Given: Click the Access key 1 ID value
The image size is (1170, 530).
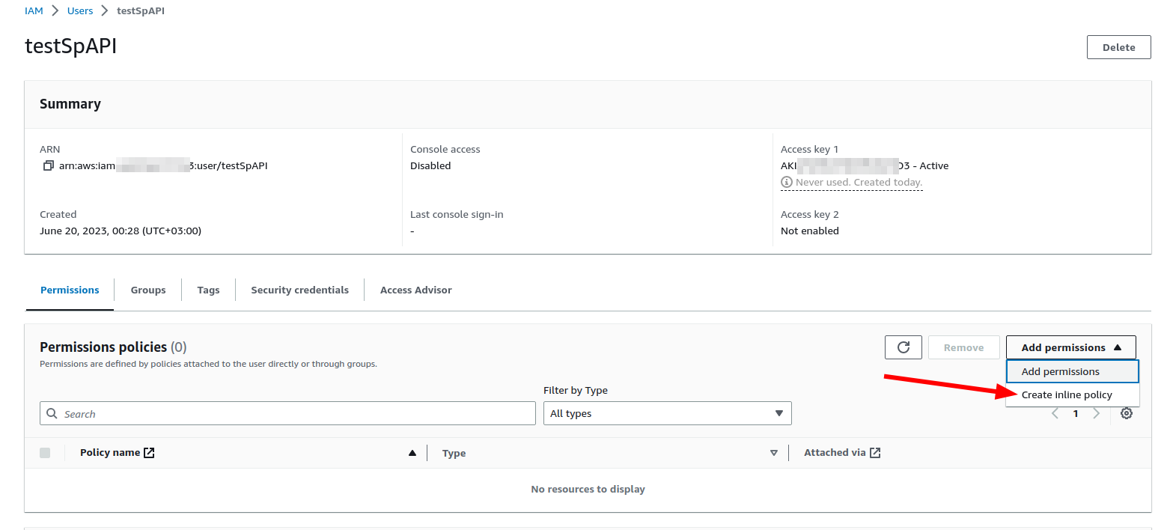Looking at the screenshot, I should pyautogui.click(x=865, y=165).
